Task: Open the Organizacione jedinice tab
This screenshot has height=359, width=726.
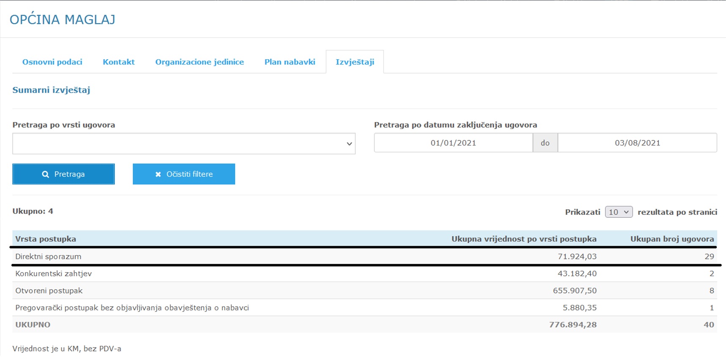Action: pos(200,62)
